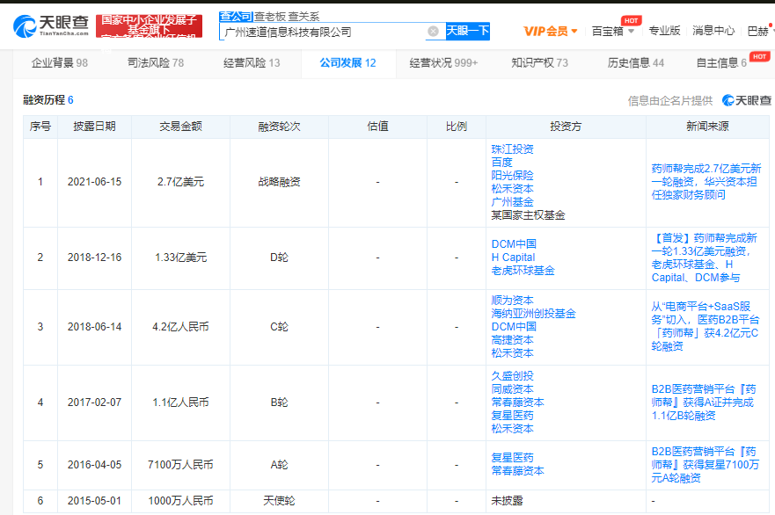Open investor 顺为资本

pyautogui.click(x=512, y=301)
